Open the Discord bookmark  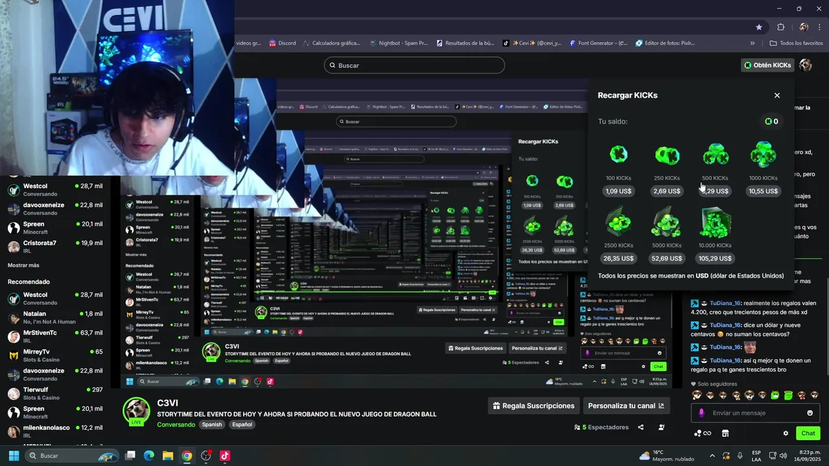coord(282,43)
